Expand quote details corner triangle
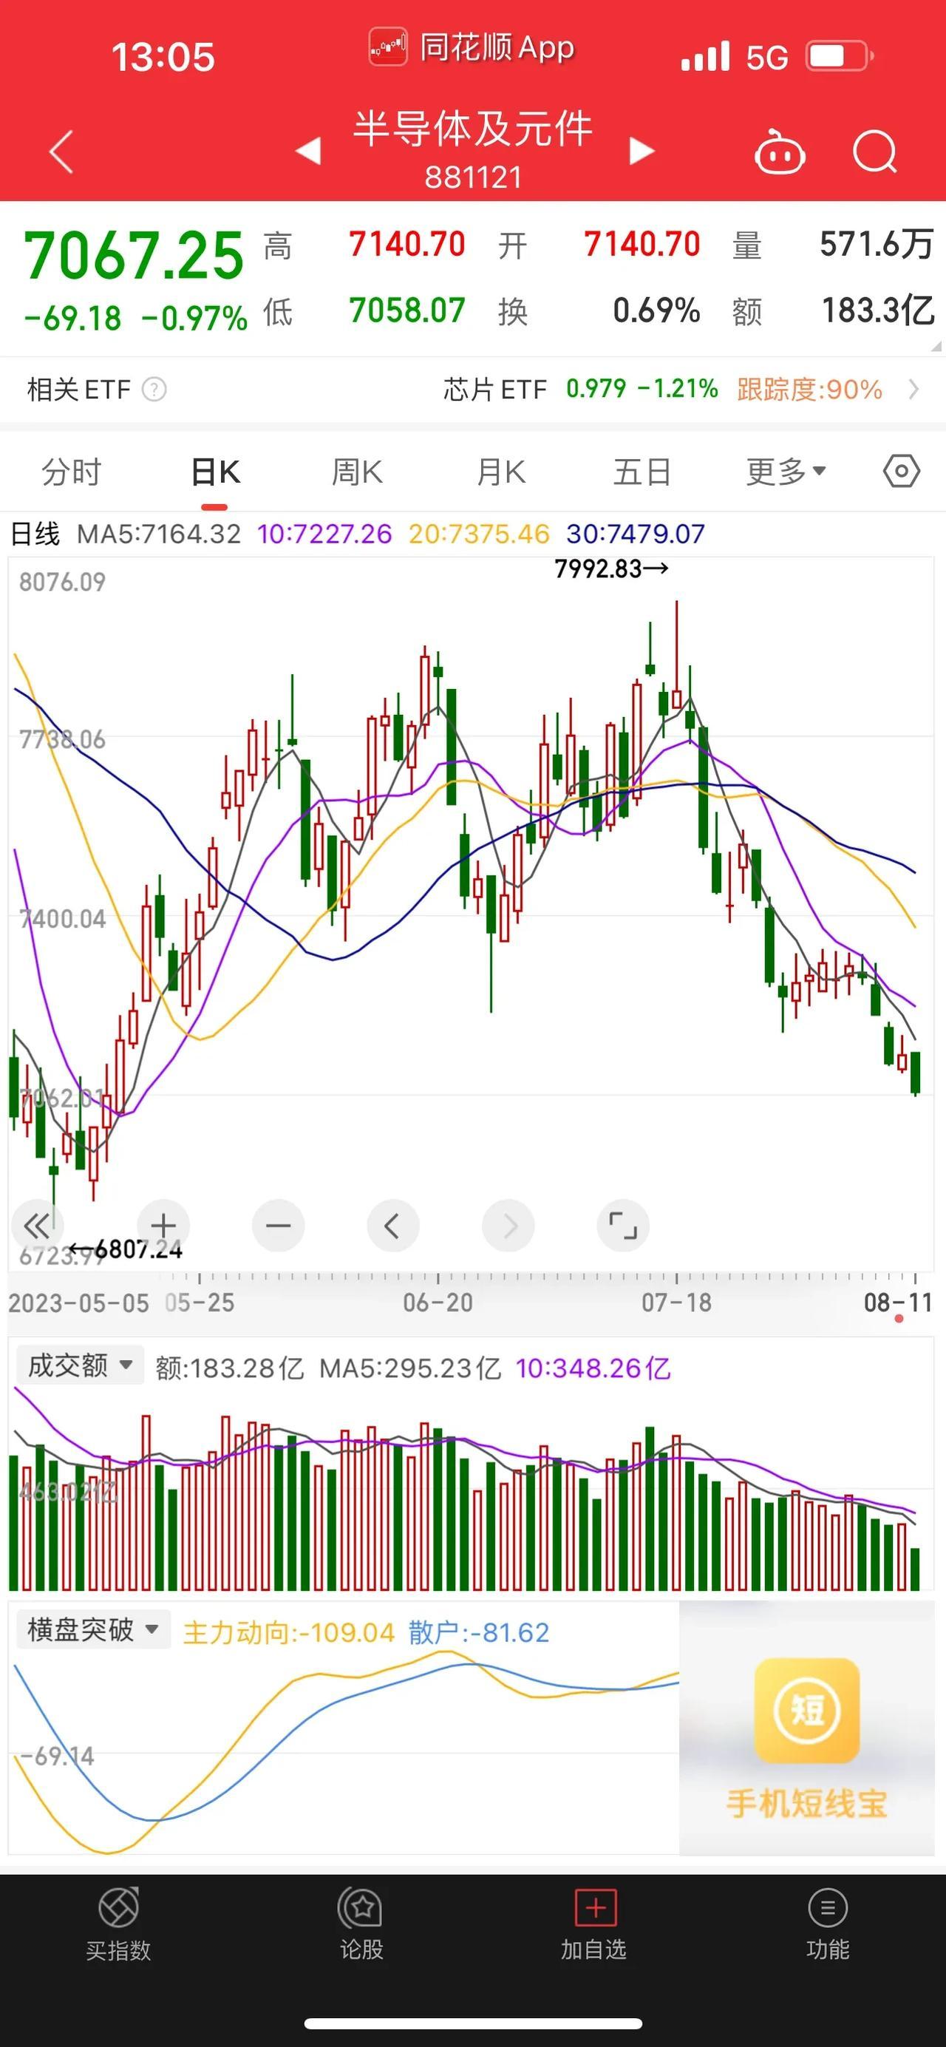946x2047 pixels. [x=936, y=347]
